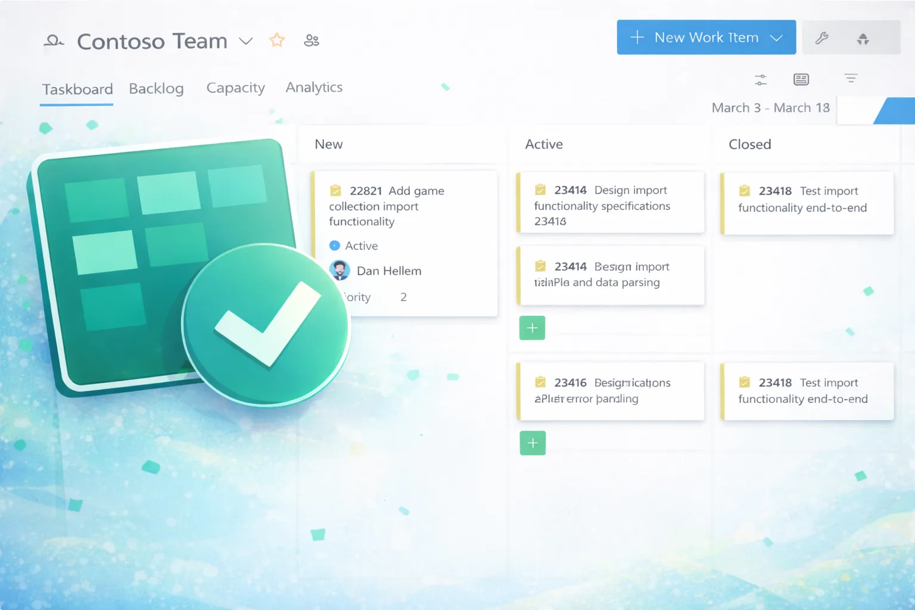Image resolution: width=915 pixels, height=610 pixels.
Task: Expand the New Work Item dropdown arrow
Action: [776, 38]
